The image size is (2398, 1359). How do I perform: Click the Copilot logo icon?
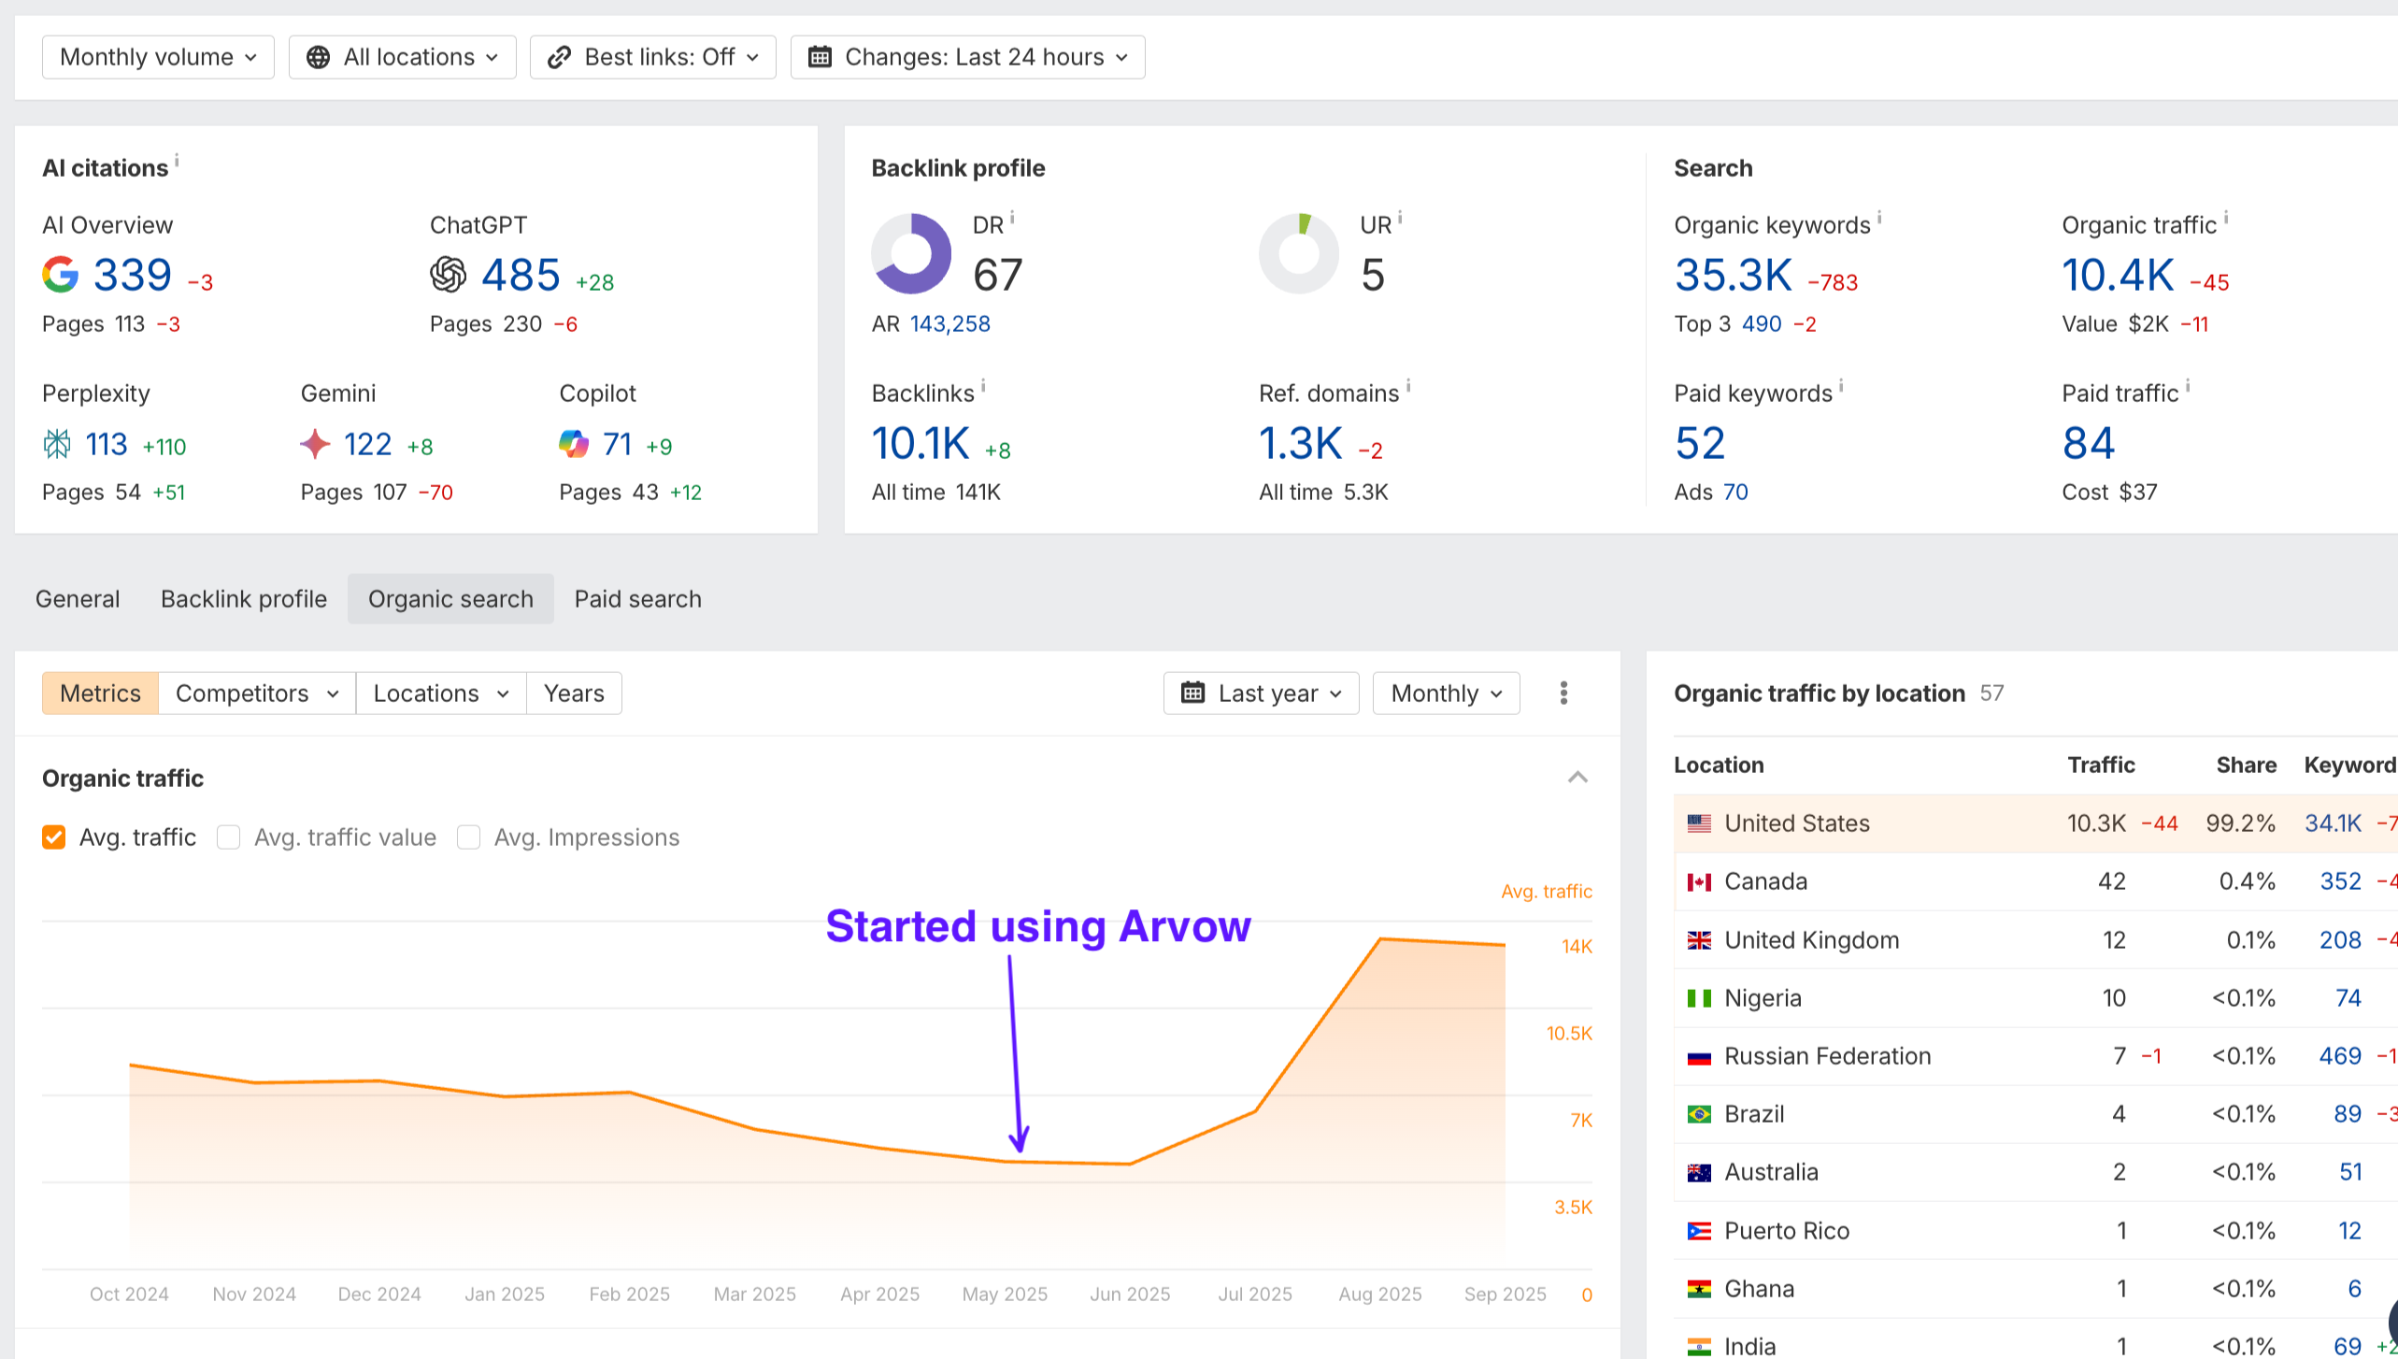[573, 444]
